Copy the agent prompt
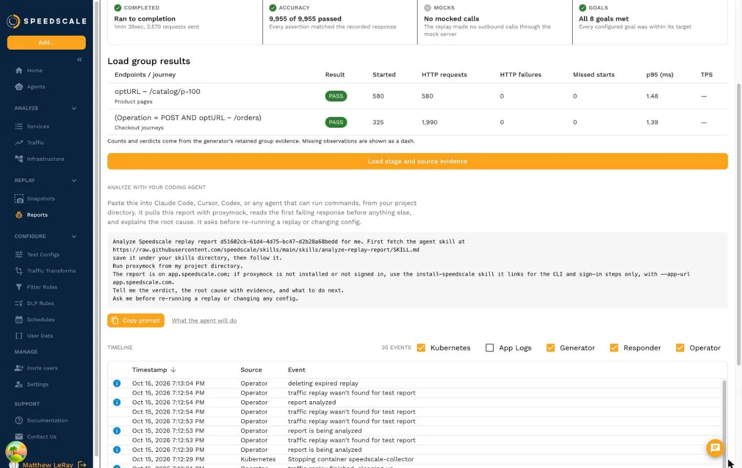Screen dimensions: 742x468 click(x=136, y=320)
